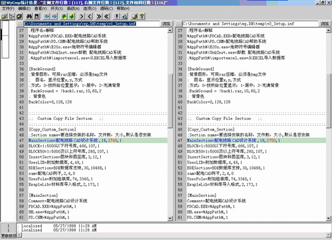Click left pane vertical scrollbar thumb

[170, 101]
